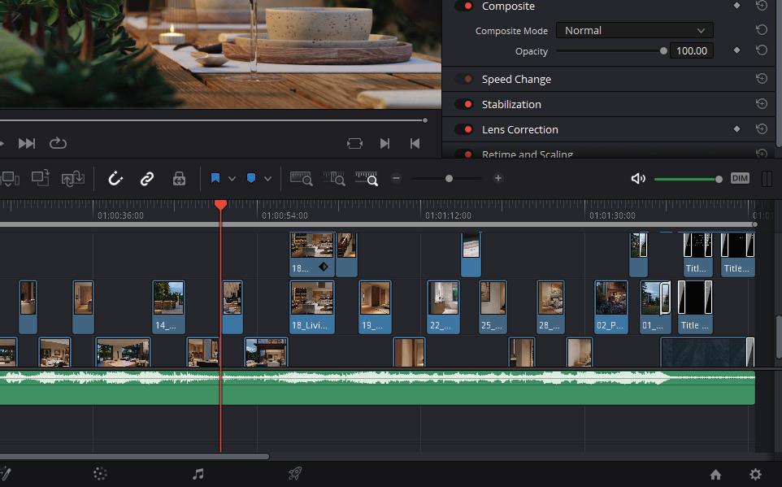Toggle linked selection chain icon
This screenshot has width=782, height=487.
[147, 179]
